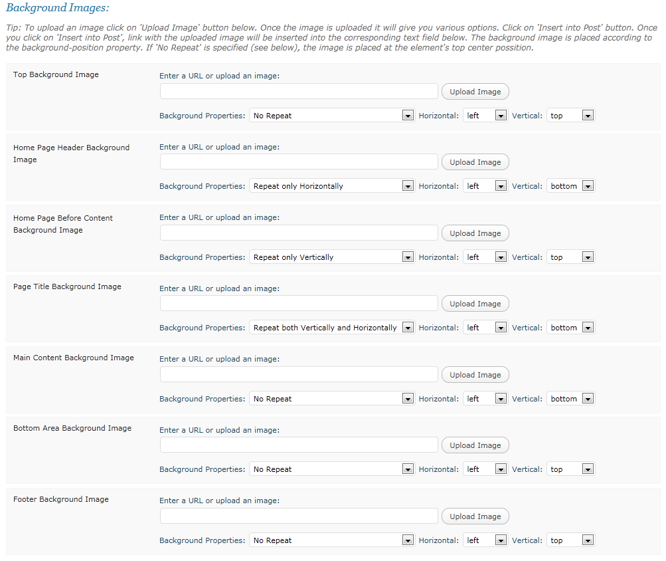This screenshot has height=561, width=666.
Task: Focus the Main Content Background Image URL field
Action: 299,375
